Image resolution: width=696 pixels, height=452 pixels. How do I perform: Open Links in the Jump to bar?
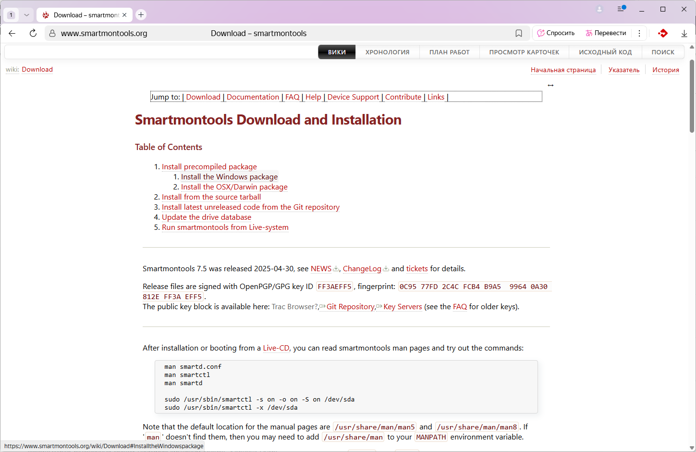[436, 97]
